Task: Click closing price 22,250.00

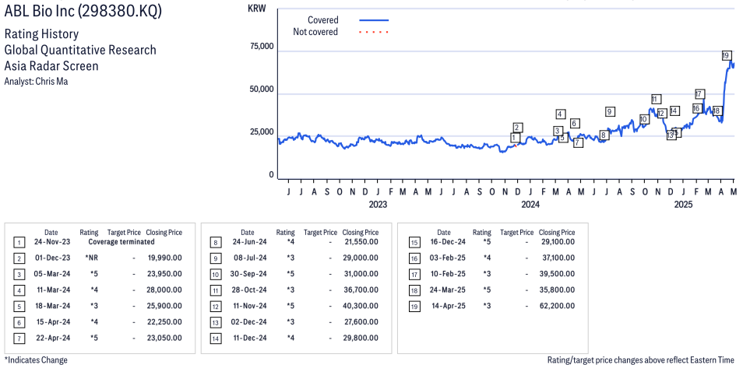Action: coord(163,322)
